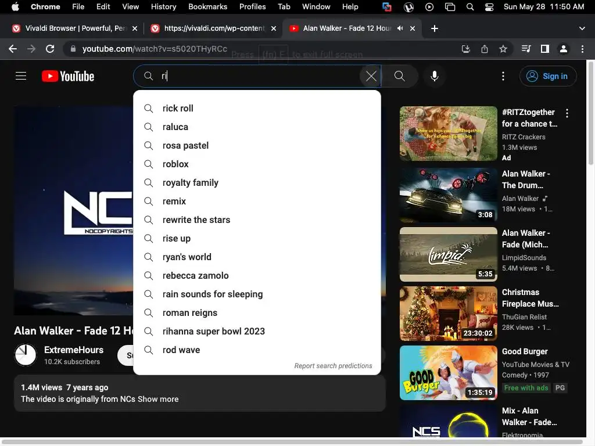
Task: Install app icon in address bar
Action: 466,49
